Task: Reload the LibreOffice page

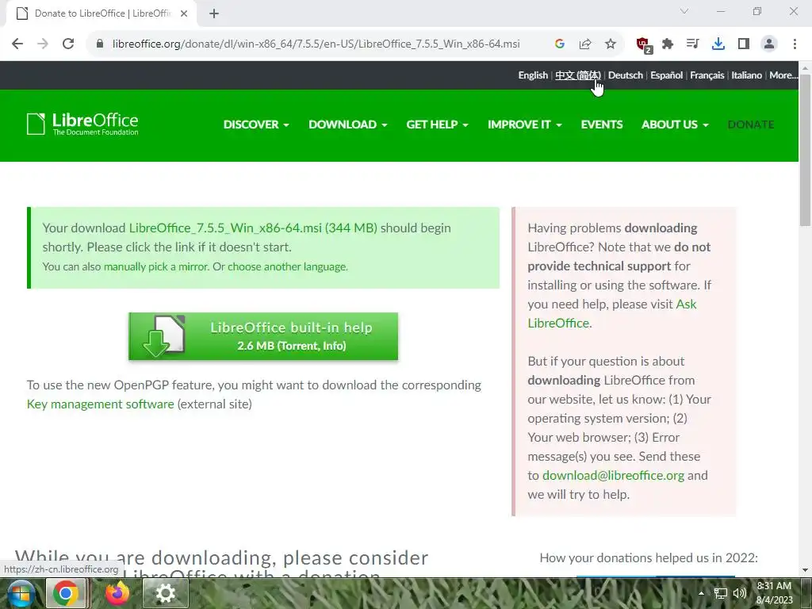Action: click(x=68, y=44)
